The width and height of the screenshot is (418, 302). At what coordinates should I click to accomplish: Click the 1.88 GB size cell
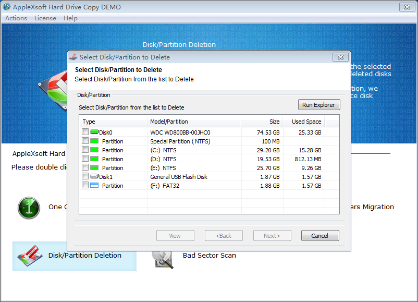point(270,185)
